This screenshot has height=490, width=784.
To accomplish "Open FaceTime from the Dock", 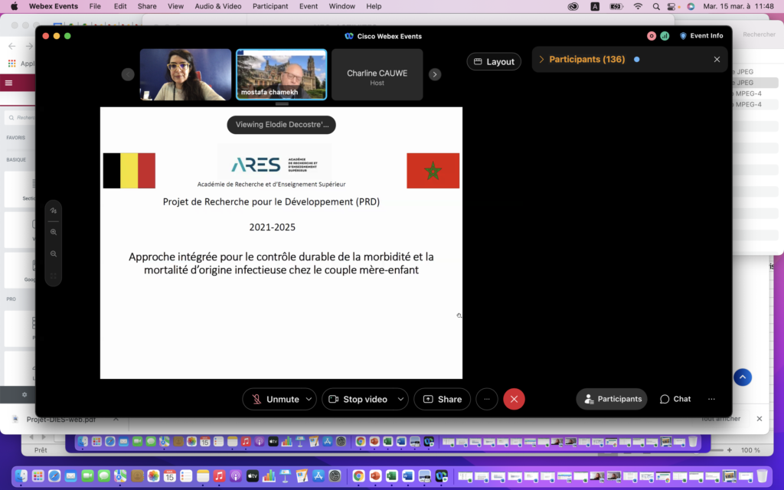I will coord(87,475).
